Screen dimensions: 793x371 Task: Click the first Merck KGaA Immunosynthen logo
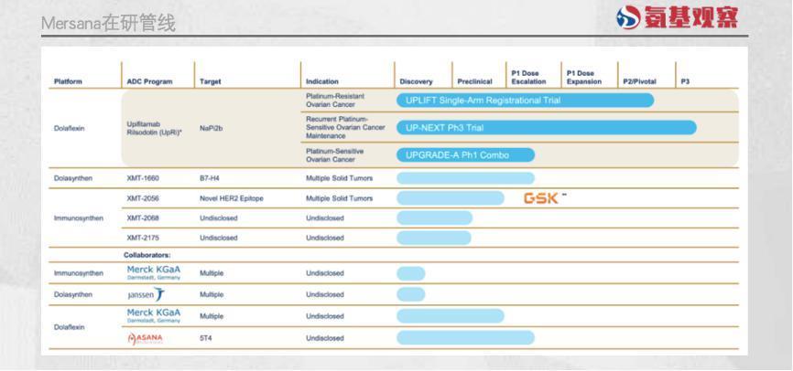click(x=153, y=272)
